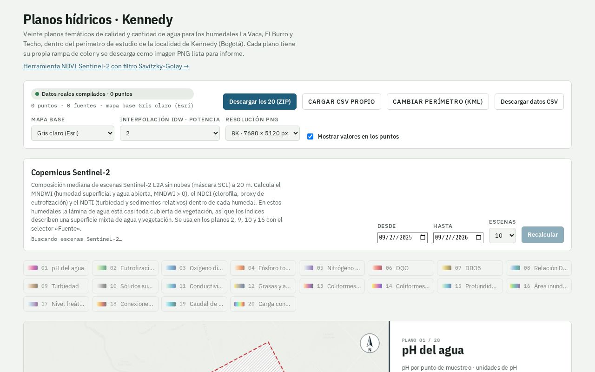Click the Buscando escenas Sentinel-2 status text
The width and height of the screenshot is (595, 372).
[77, 239]
